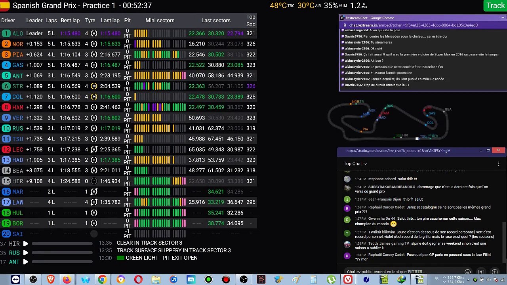Click TWilktit bliktvim chat username
Image resolution: width=507 pixels, height=285 pixels.
click(381, 232)
